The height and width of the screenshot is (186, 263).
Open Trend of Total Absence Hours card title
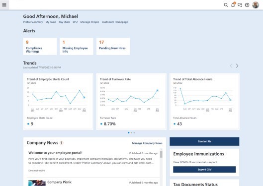193,79
